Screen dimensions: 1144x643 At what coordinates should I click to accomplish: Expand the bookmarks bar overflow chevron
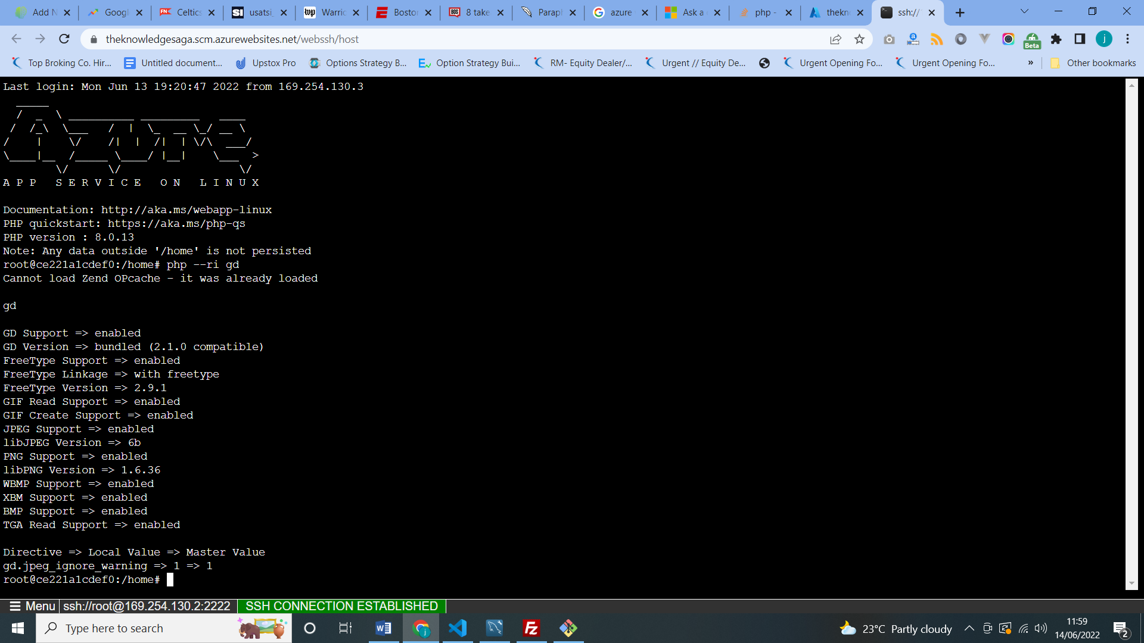pos(1030,63)
